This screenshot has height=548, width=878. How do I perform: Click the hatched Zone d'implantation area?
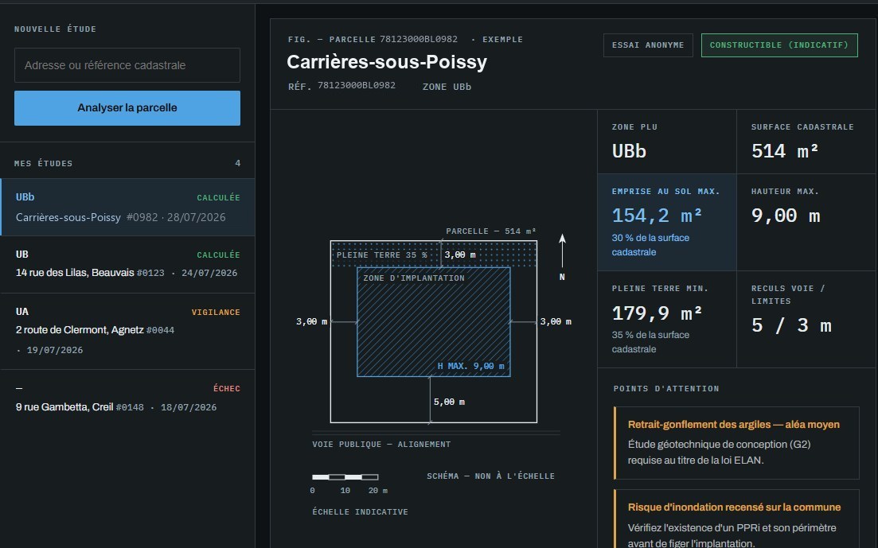click(433, 322)
